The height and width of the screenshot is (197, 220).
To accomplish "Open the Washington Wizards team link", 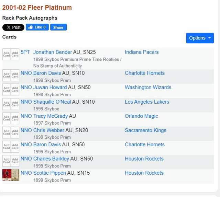I will [148, 87].
